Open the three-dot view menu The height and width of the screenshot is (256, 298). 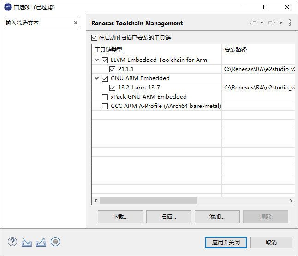click(x=290, y=23)
